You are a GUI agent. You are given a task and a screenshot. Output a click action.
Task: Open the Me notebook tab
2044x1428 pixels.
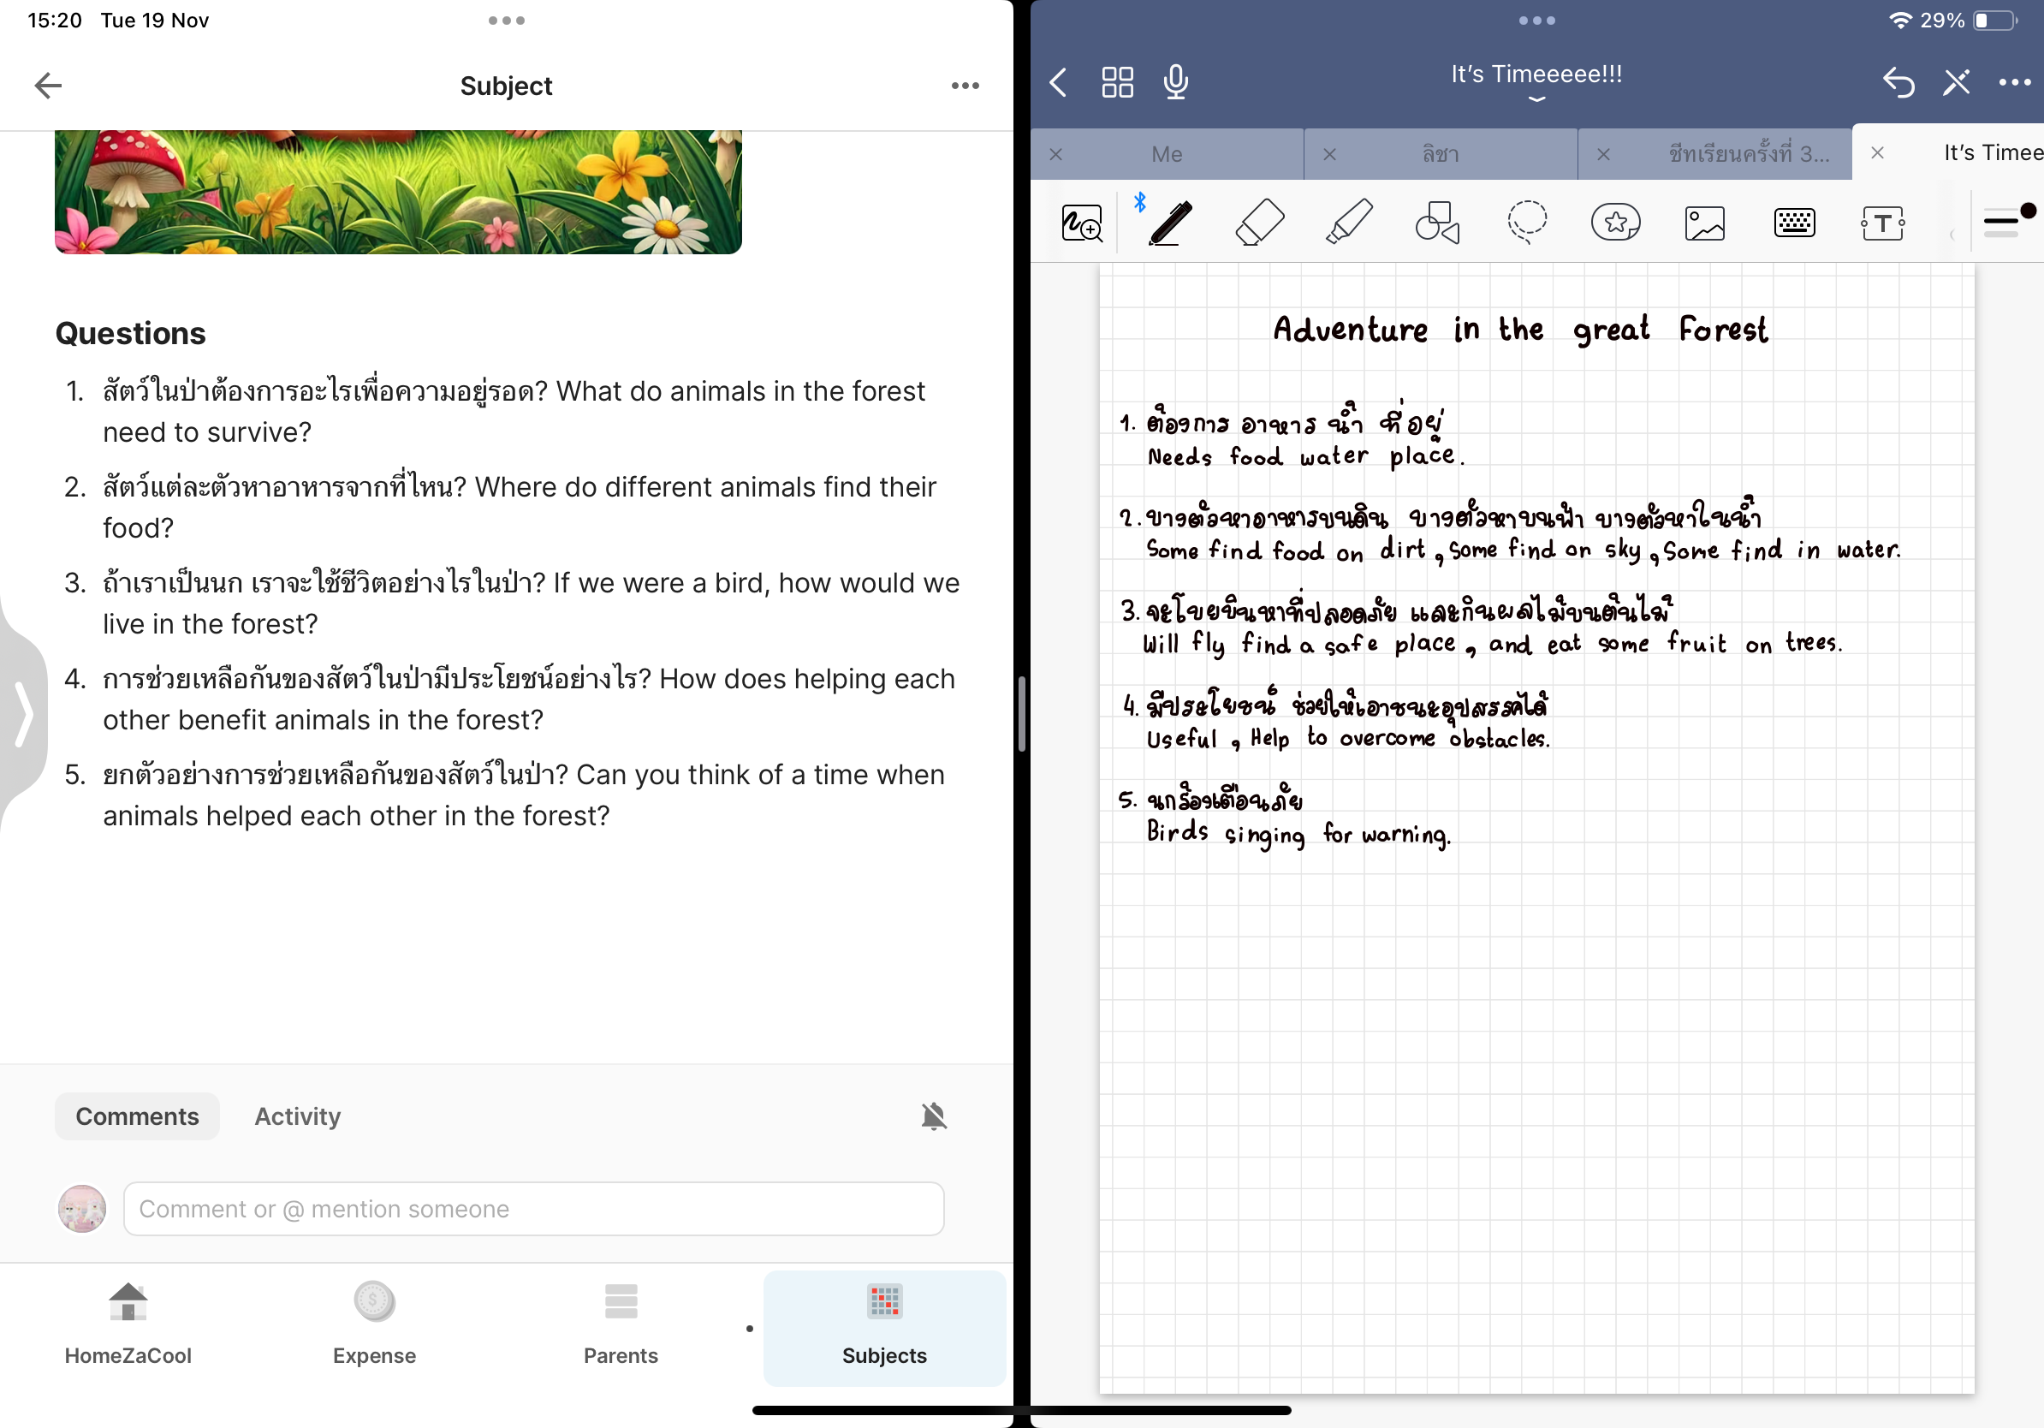click(x=1166, y=154)
